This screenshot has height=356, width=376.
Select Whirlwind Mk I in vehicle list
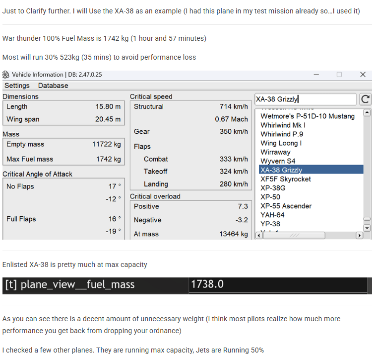[x=283, y=125]
